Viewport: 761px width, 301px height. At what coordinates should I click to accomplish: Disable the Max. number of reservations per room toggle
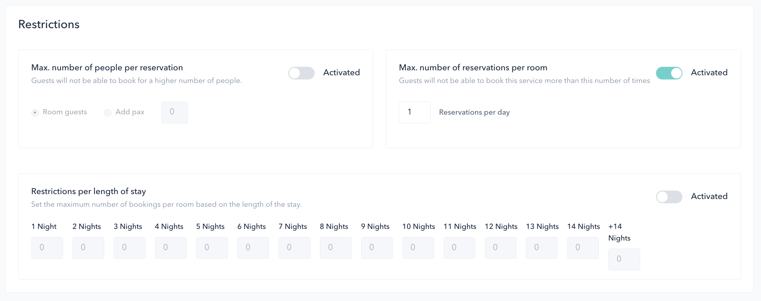(x=669, y=73)
